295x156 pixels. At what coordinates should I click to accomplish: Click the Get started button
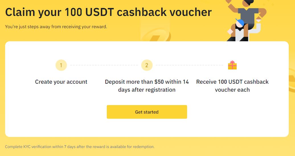(x=147, y=112)
